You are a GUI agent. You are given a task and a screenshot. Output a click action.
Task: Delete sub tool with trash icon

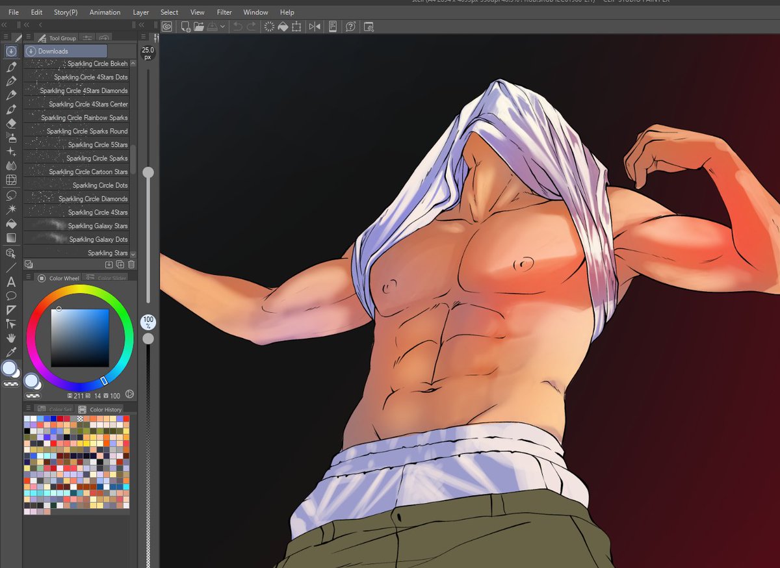coord(131,265)
